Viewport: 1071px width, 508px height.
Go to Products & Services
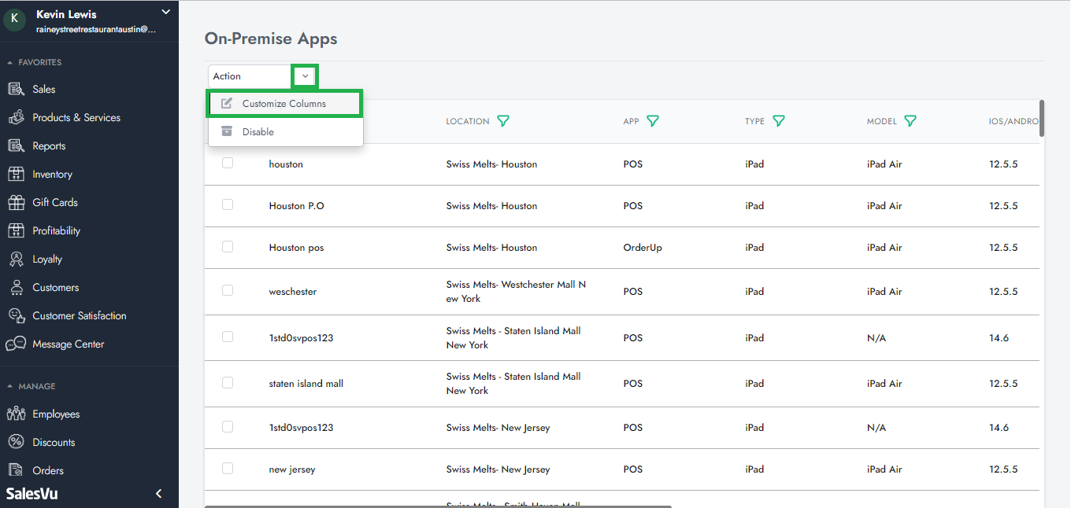(76, 118)
